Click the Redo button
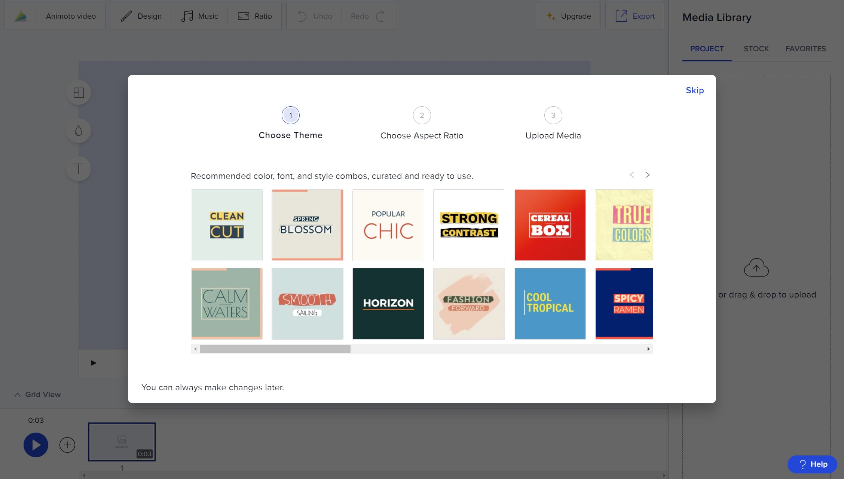This screenshot has width=844, height=479. (x=369, y=16)
